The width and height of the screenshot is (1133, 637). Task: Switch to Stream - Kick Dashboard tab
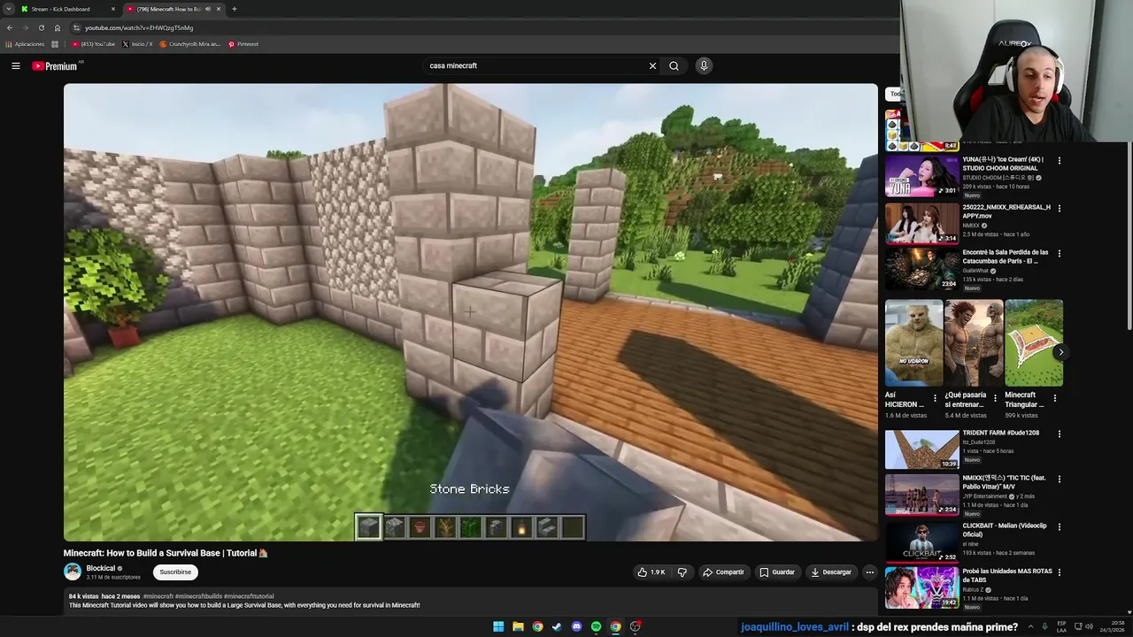tap(67, 9)
